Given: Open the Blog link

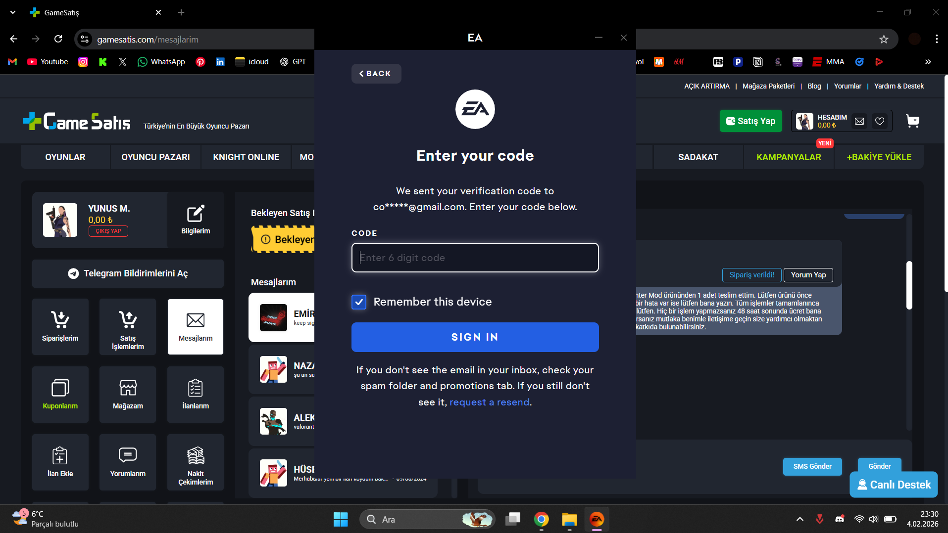Looking at the screenshot, I should 814,86.
